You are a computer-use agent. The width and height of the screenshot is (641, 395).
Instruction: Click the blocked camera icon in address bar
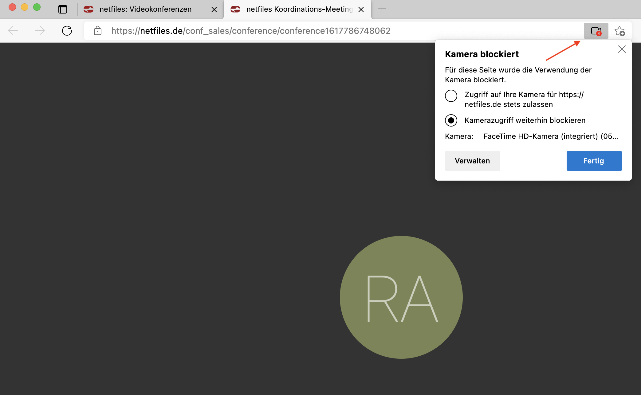click(x=596, y=31)
